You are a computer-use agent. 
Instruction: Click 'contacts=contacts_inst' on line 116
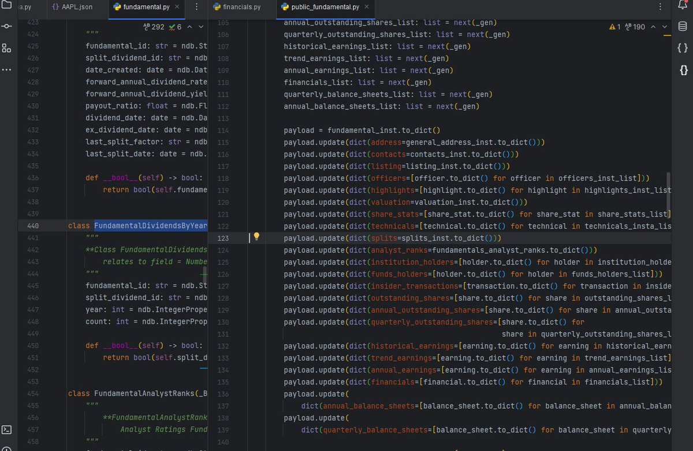(418, 154)
